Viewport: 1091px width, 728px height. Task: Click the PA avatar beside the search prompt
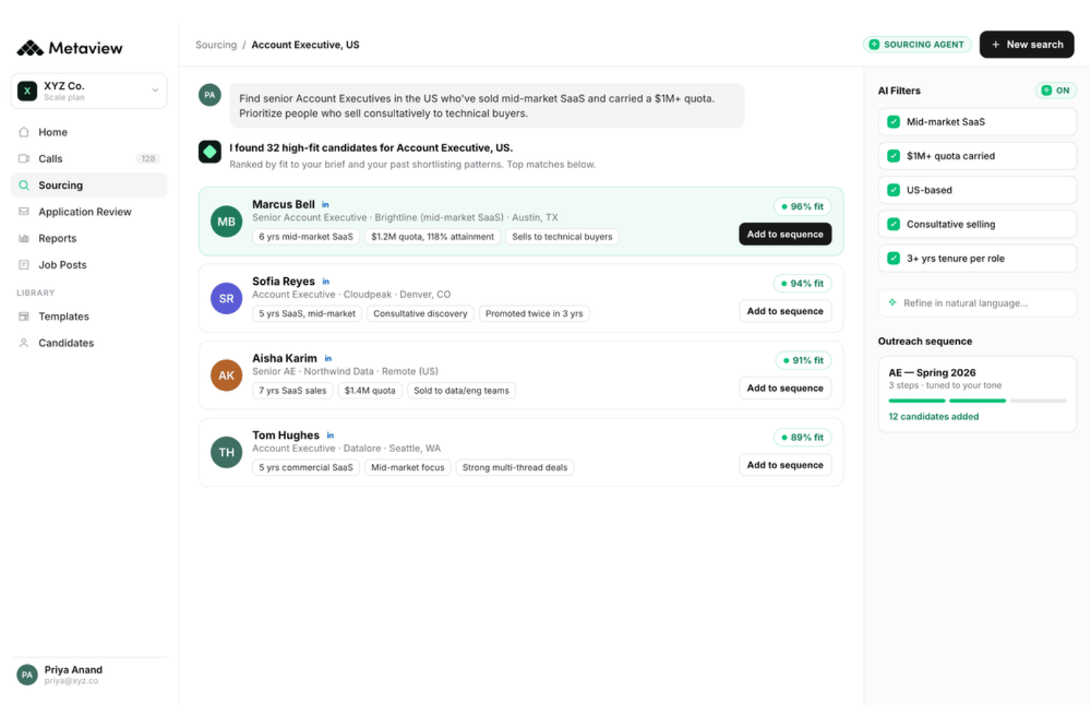[x=210, y=94]
